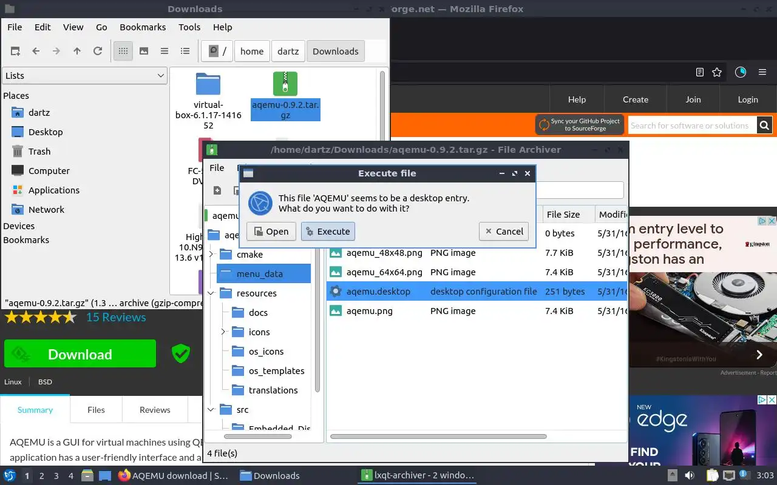Open File menu in file manager
The height and width of the screenshot is (485, 777).
coord(15,27)
